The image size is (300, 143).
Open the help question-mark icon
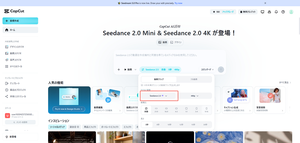(x=283, y=12)
